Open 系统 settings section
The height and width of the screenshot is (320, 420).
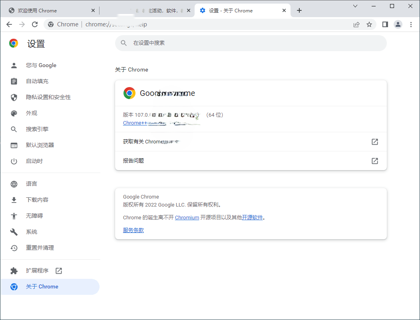[50, 232]
